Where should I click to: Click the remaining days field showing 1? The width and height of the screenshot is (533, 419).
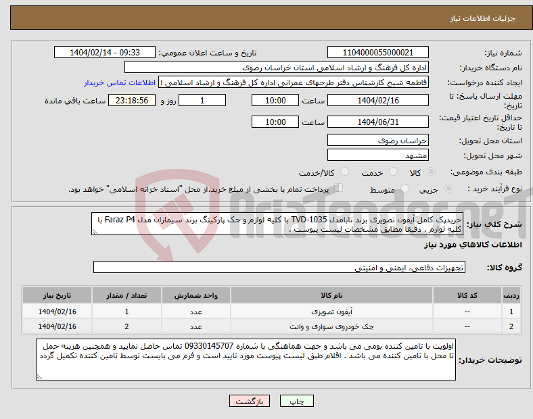click(202, 101)
